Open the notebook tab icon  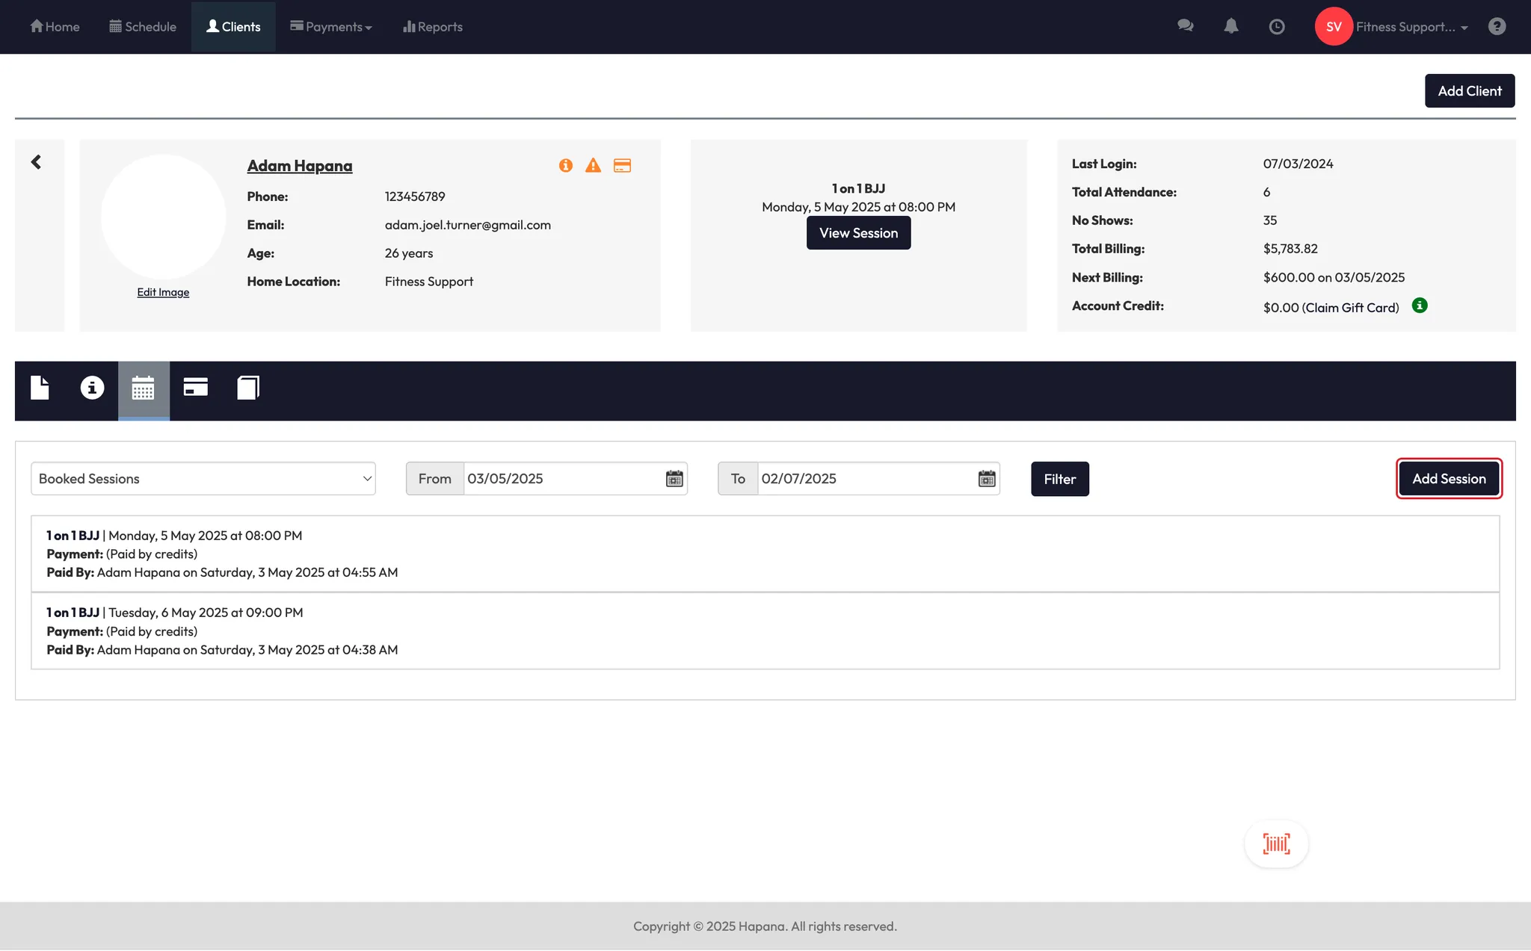248,388
